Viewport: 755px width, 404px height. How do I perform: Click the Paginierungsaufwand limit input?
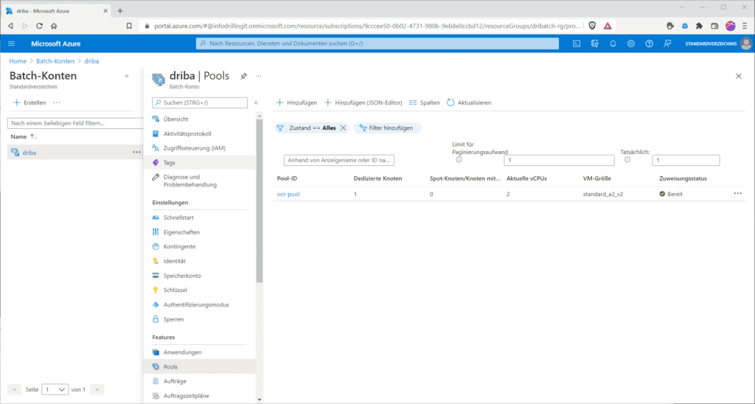[x=559, y=160]
